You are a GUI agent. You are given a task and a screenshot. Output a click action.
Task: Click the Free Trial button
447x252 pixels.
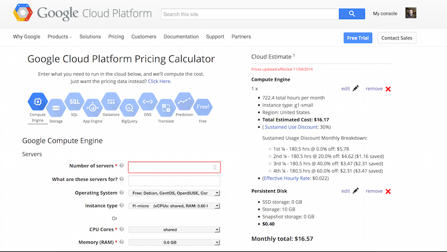(x=358, y=38)
